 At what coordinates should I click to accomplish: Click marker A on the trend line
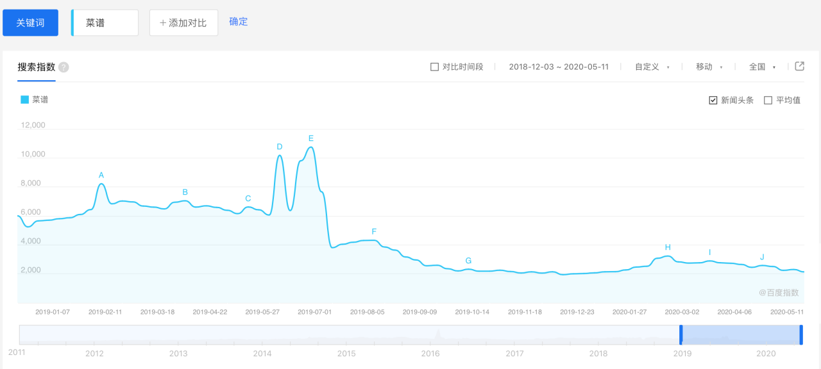point(101,174)
